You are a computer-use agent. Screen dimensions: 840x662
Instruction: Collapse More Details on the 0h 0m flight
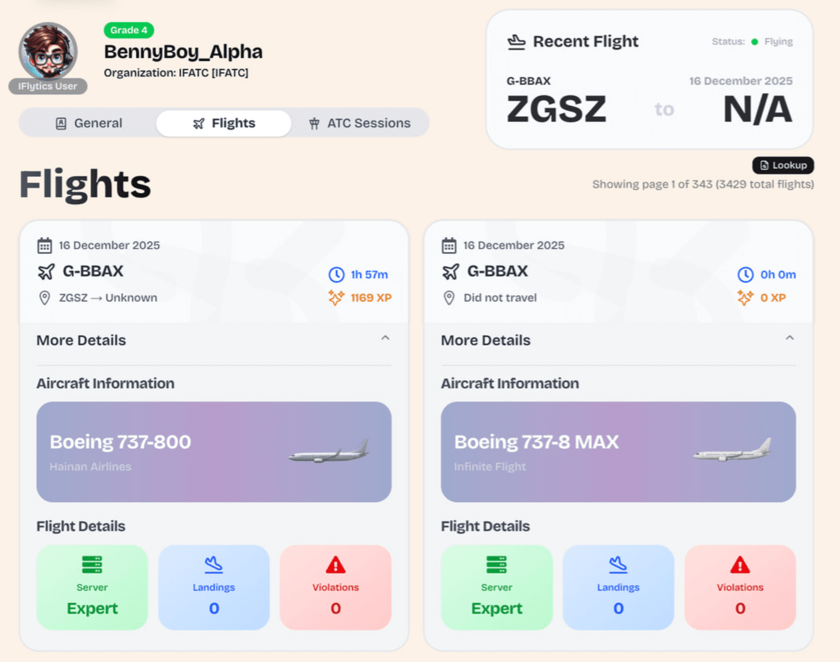point(789,338)
